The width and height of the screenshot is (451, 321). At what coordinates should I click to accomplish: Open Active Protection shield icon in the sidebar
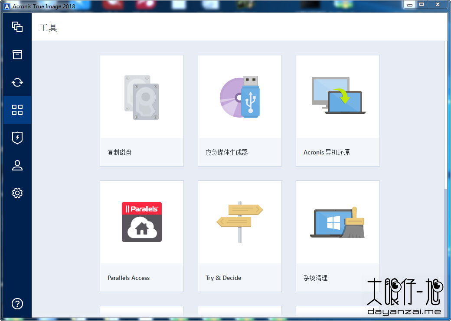pyautogui.click(x=17, y=138)
